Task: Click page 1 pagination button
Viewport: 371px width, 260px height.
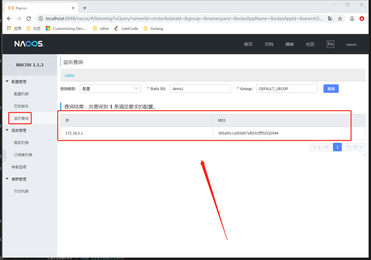Action: (337, 147)
